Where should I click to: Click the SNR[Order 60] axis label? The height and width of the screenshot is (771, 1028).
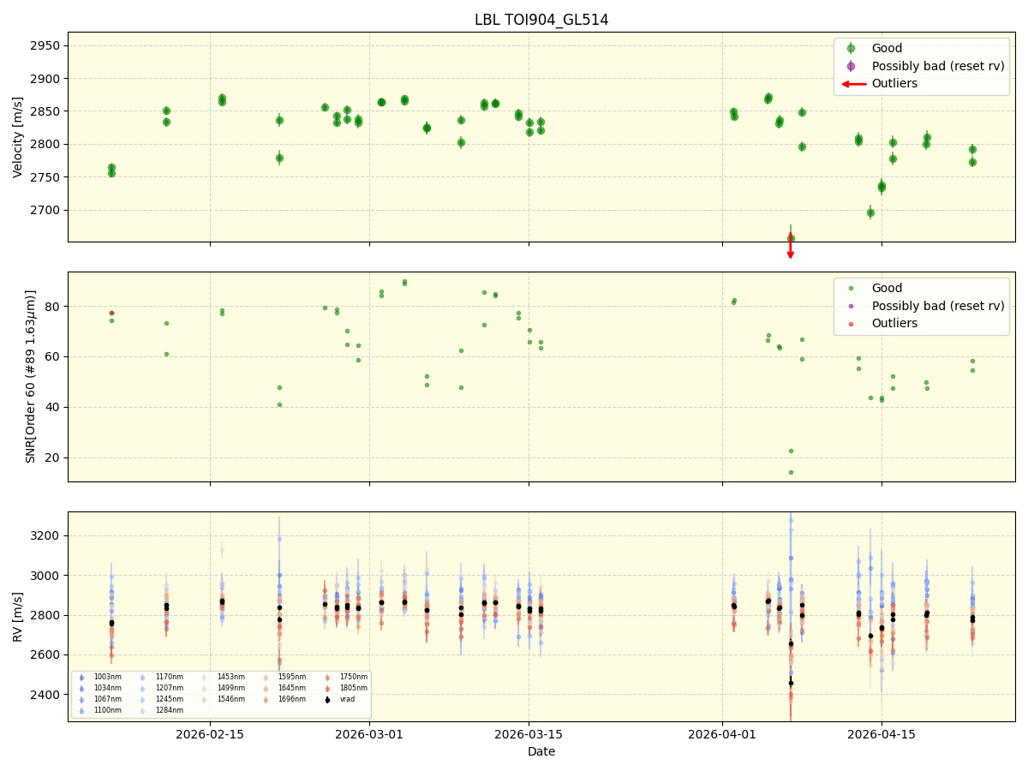pos(31,376)
